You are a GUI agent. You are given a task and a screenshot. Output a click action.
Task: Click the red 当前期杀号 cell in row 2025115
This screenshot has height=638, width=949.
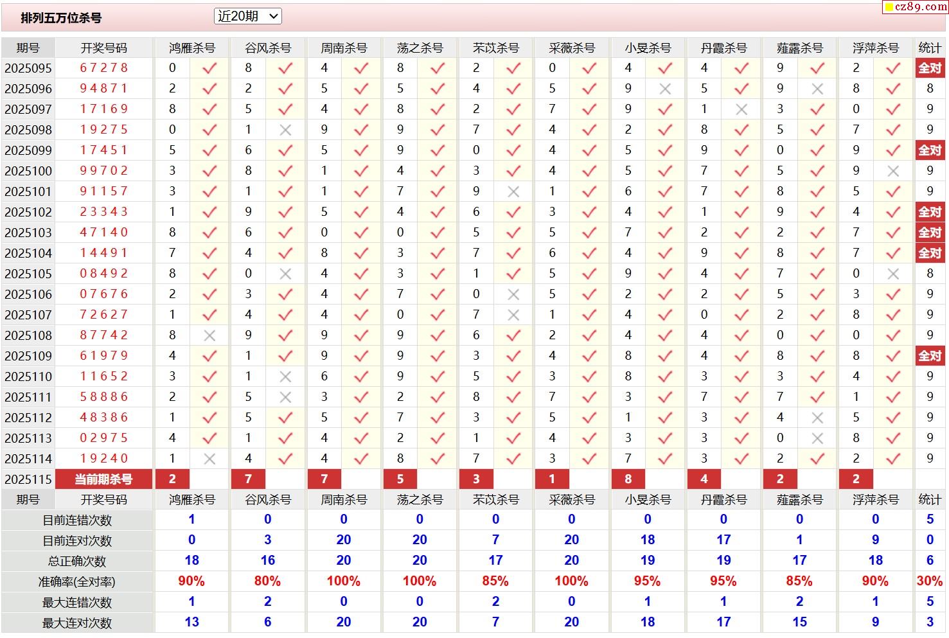coord(104,479)
